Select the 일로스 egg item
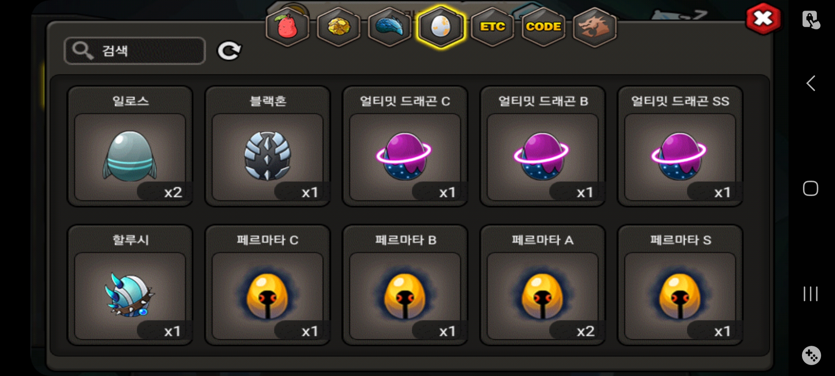 [x=130, y=146]
